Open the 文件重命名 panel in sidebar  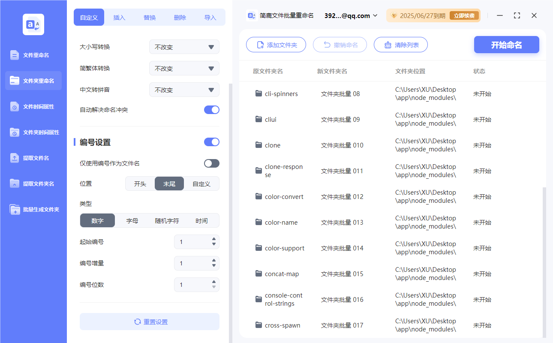pos(33,55)
